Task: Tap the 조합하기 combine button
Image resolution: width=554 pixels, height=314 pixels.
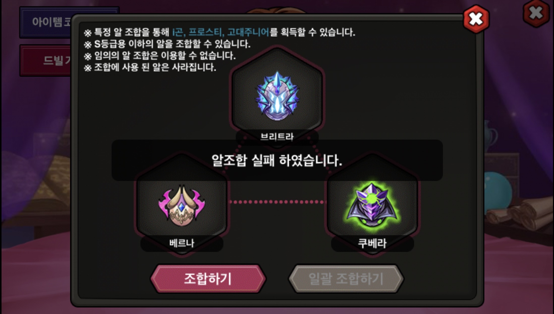Action: [208, 279]
